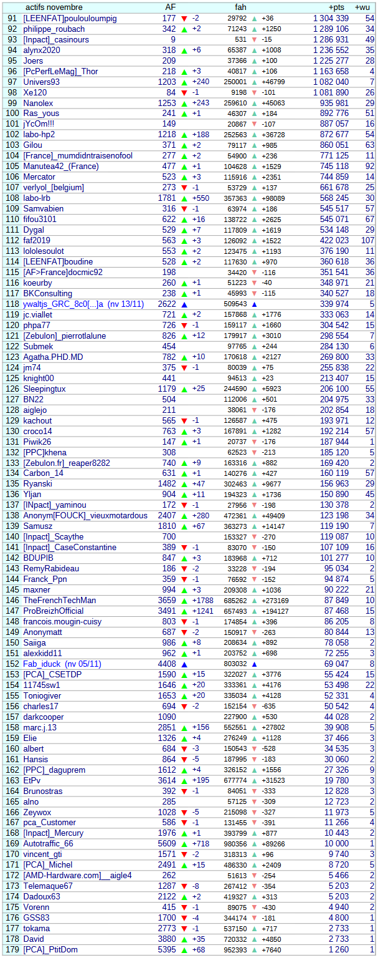Click the blue AF arrow in Fab_iduck row

(184, 665)
